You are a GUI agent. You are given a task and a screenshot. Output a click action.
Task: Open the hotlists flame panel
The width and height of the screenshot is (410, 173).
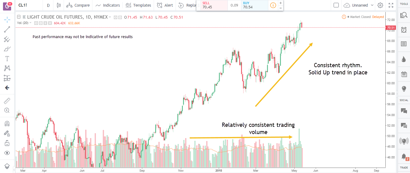(x=404, y=59)
